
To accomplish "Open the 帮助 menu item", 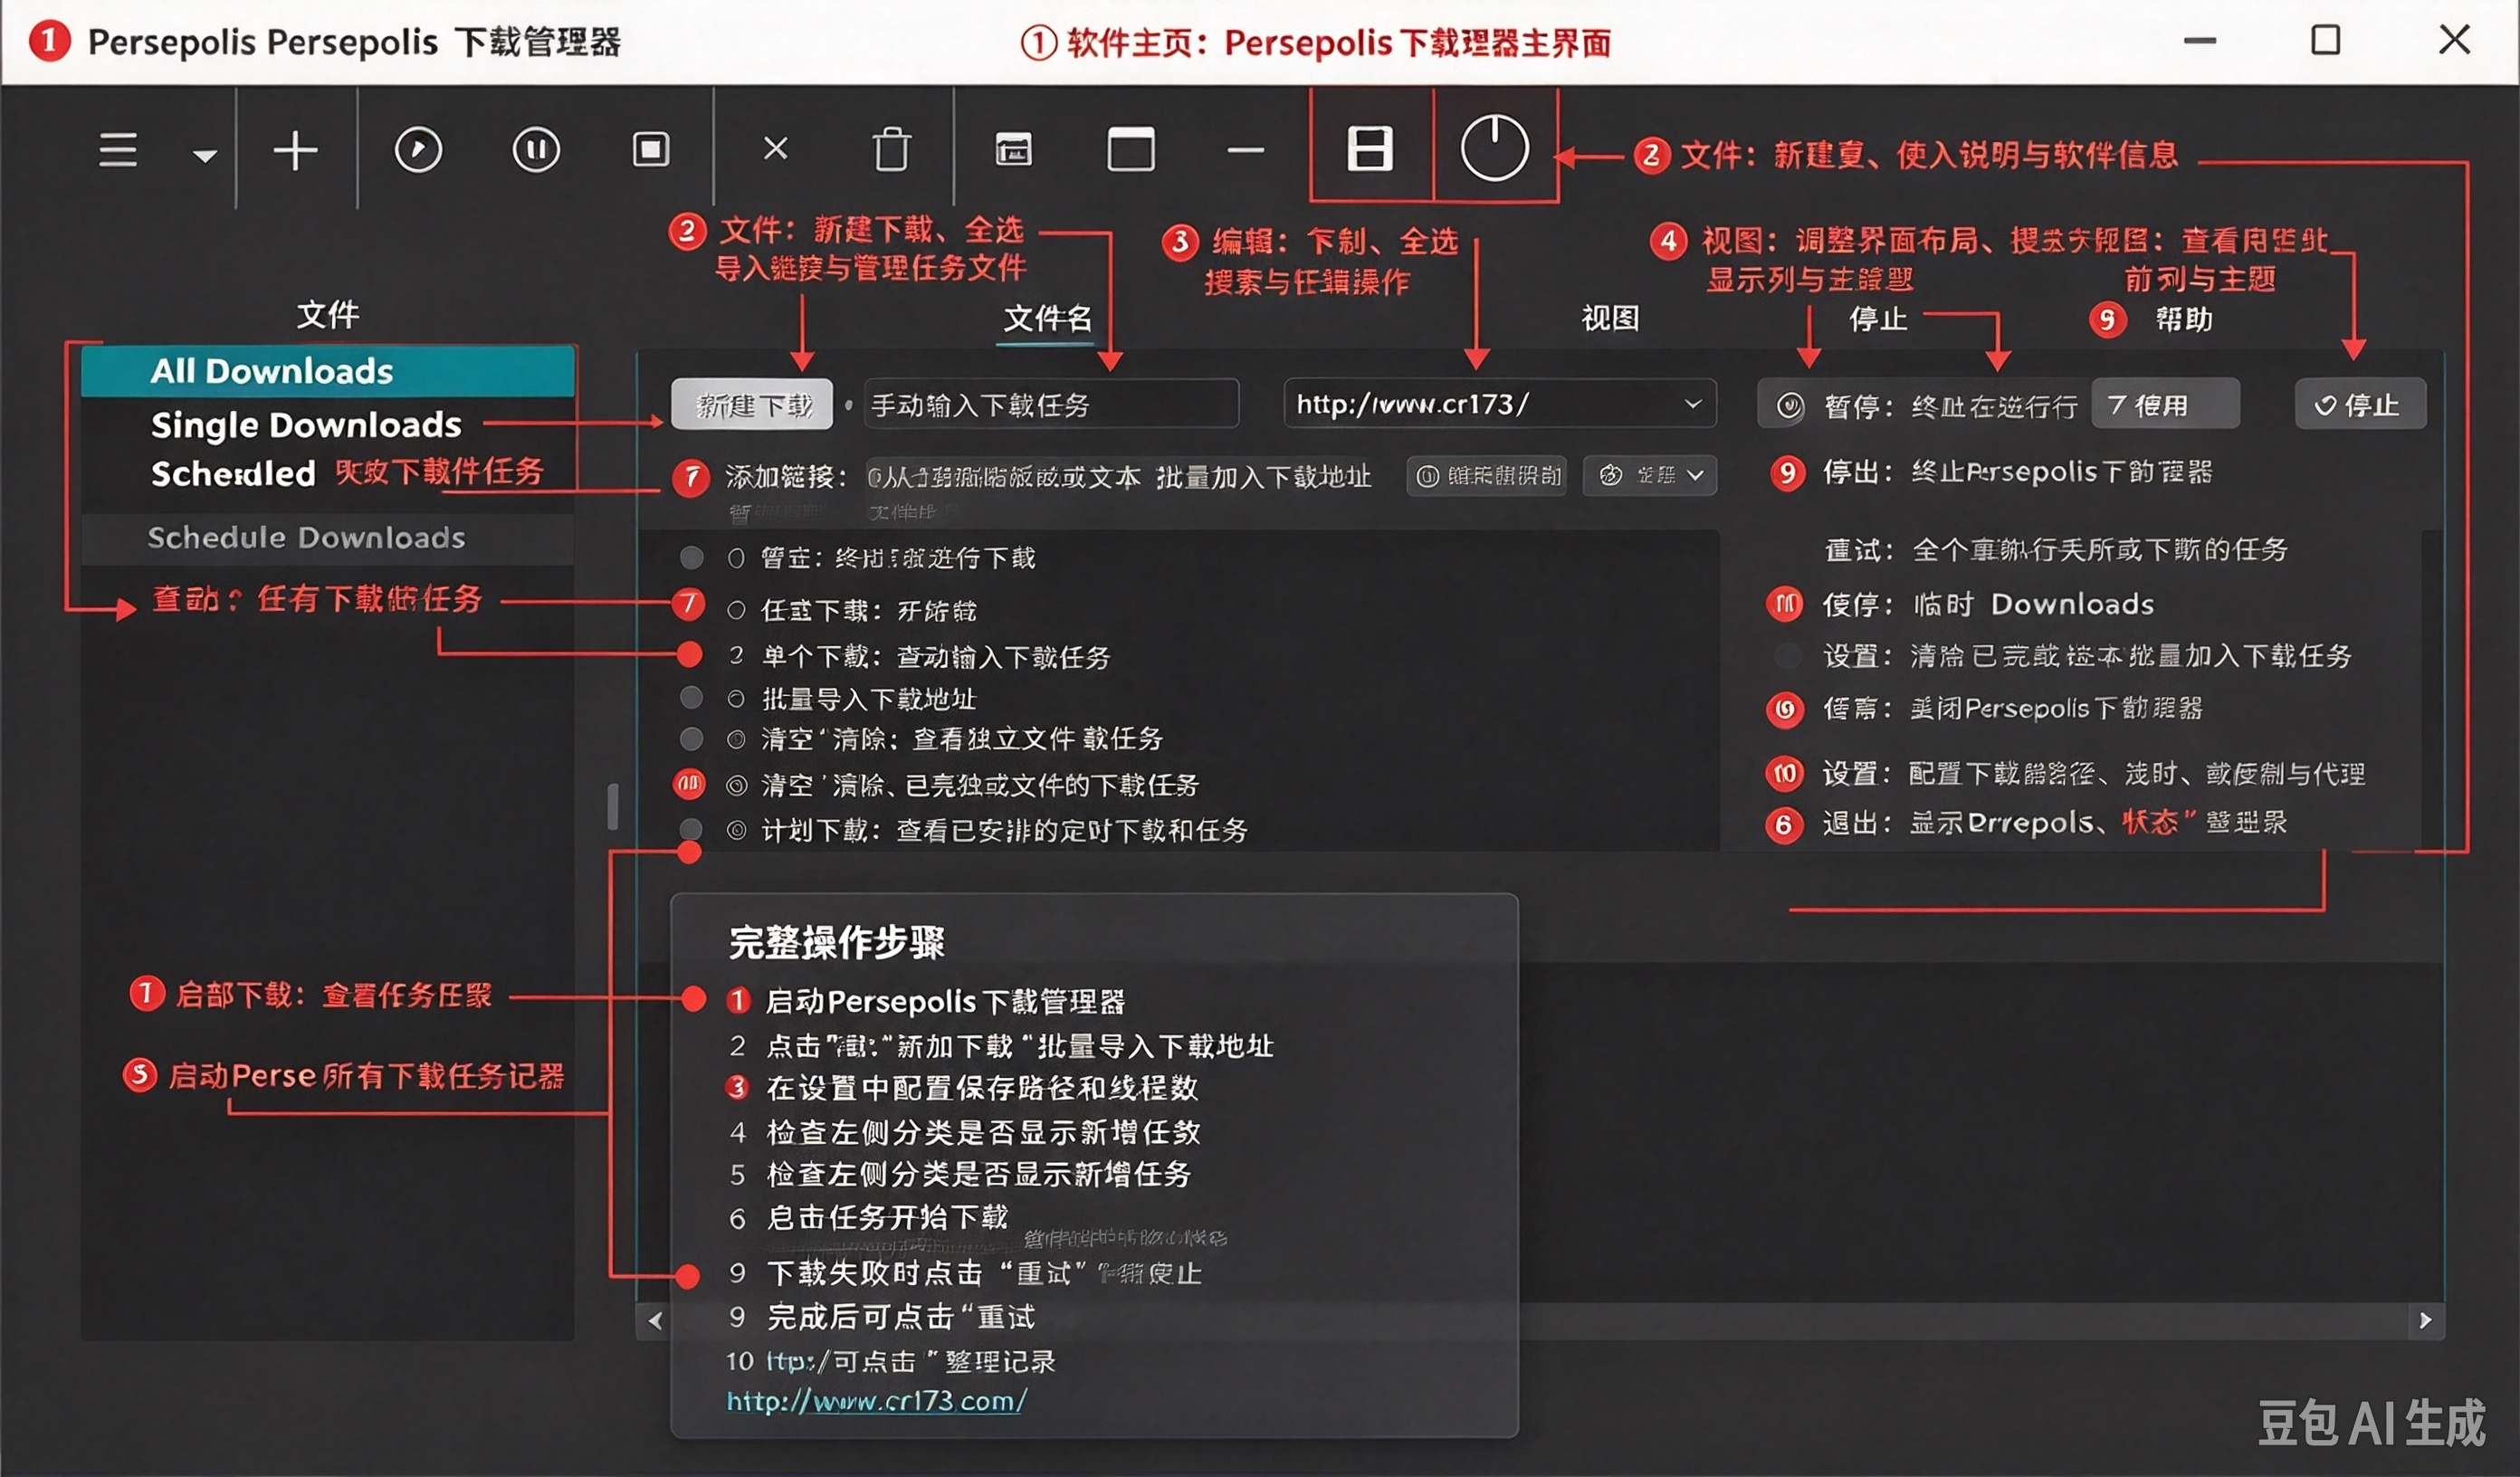I will (2183, 319).
